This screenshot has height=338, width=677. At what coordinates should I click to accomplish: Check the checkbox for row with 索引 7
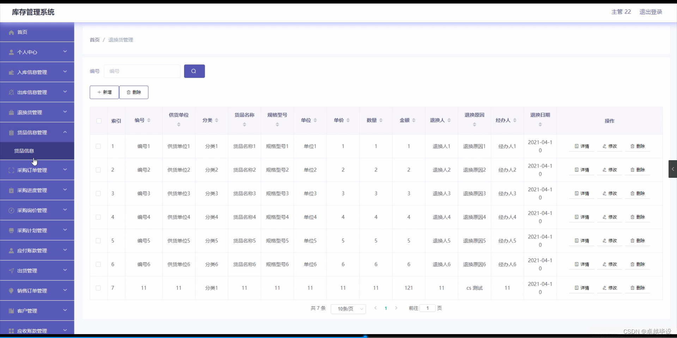click(98, 288)
